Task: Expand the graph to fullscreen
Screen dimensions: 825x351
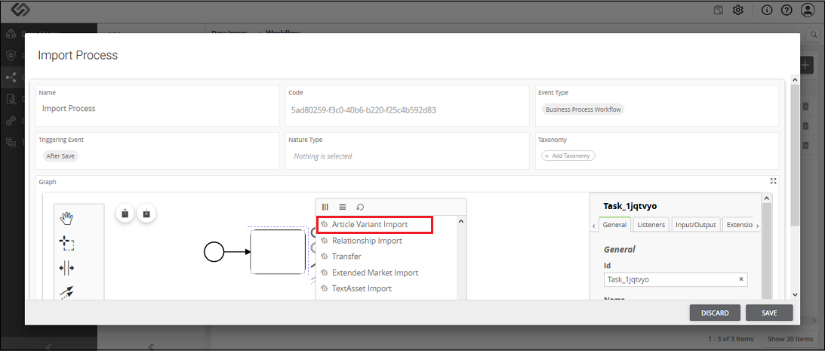Action: tap(773, 181)
